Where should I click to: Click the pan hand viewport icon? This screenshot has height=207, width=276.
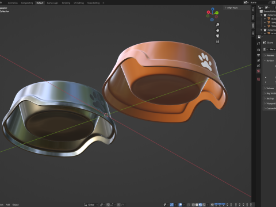tap(217, 30)
